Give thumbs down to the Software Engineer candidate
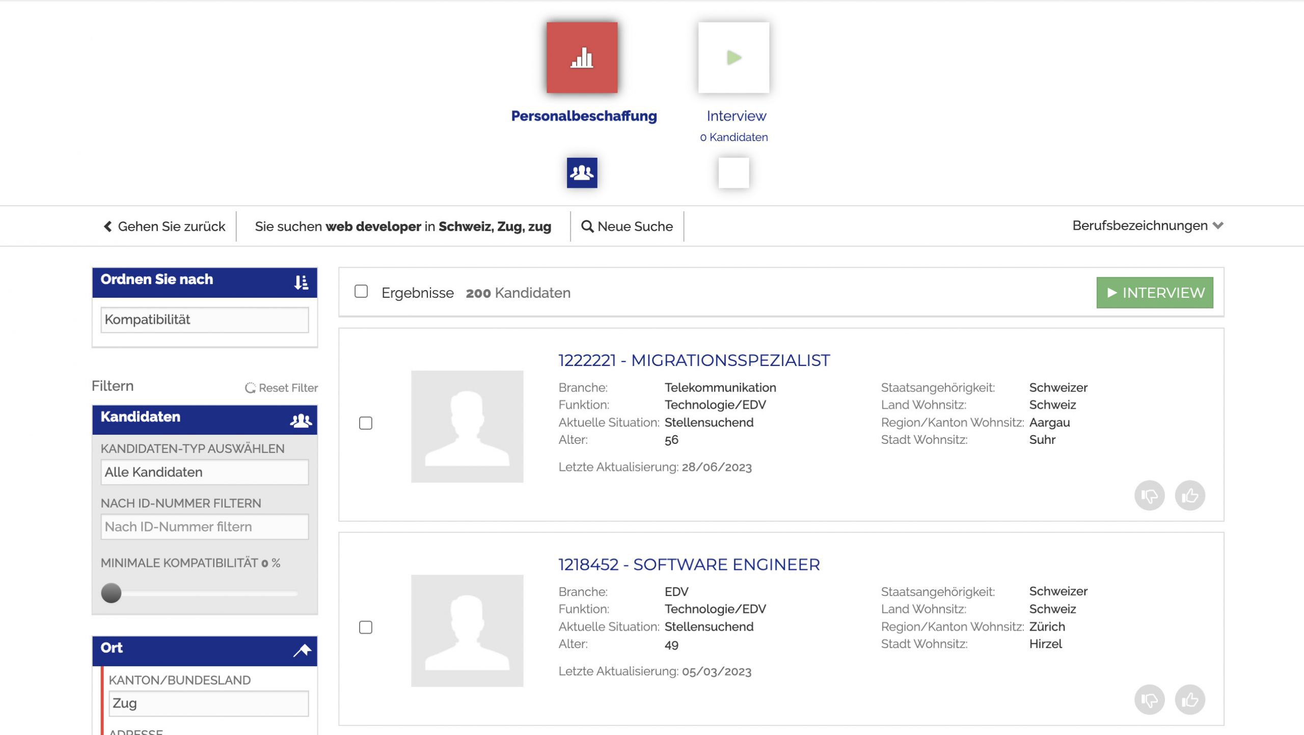 point(1150,699)
